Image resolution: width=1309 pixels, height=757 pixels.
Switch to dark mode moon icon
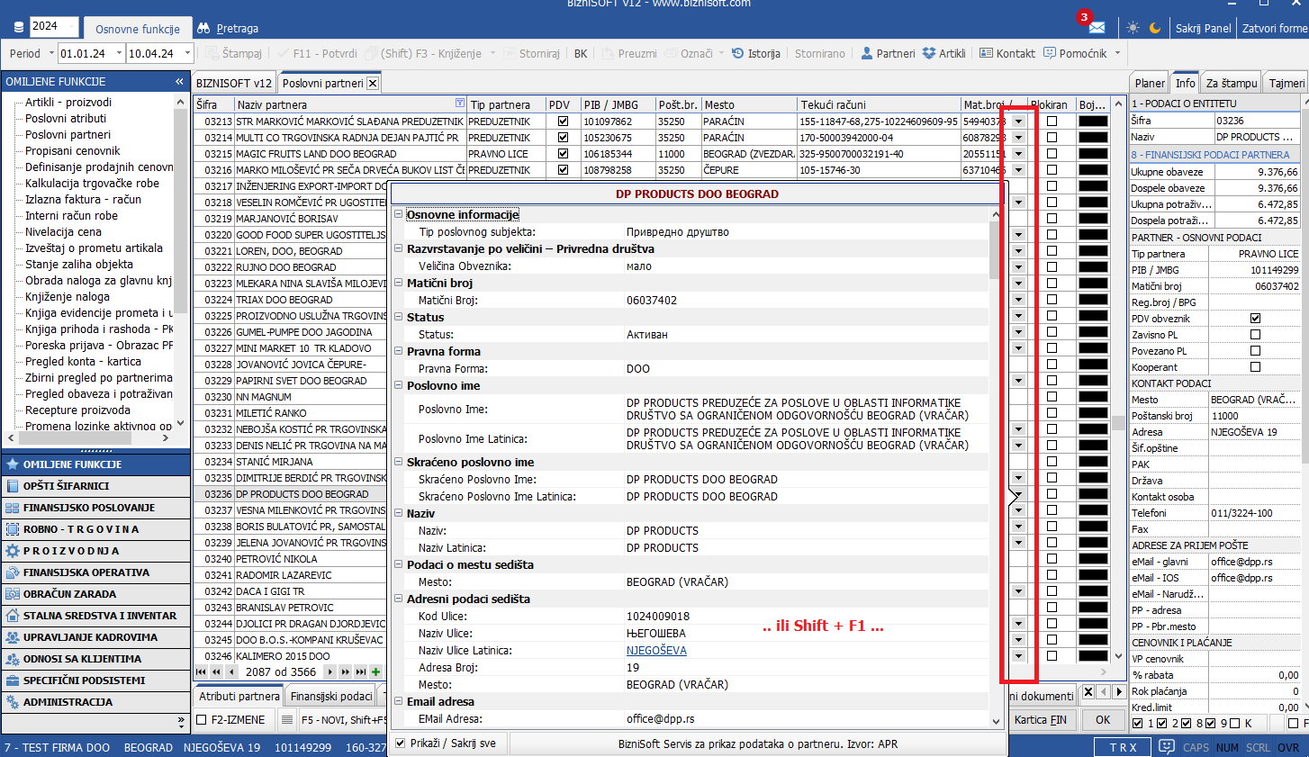click(1155, 28)
